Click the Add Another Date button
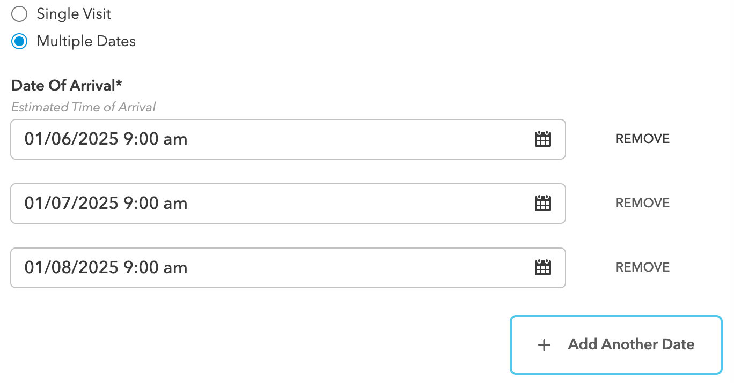This screenshot has width=734, height=383. [x=616, y=345]
